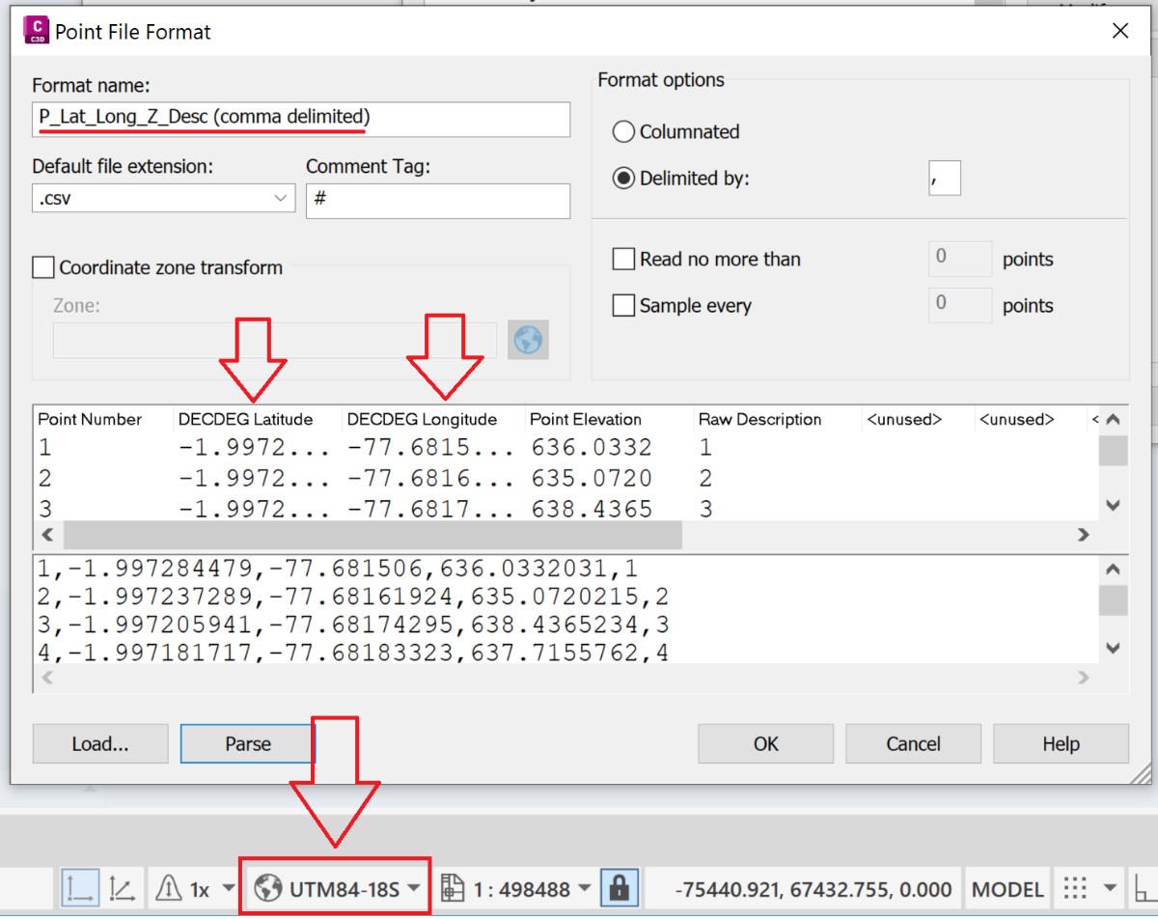Enable Coordinate zone transform checkbox

(x=43, y=267)
